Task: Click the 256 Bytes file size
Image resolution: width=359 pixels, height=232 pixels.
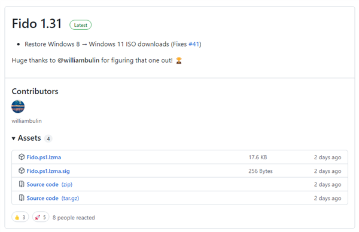Action: tap(260, 171)
